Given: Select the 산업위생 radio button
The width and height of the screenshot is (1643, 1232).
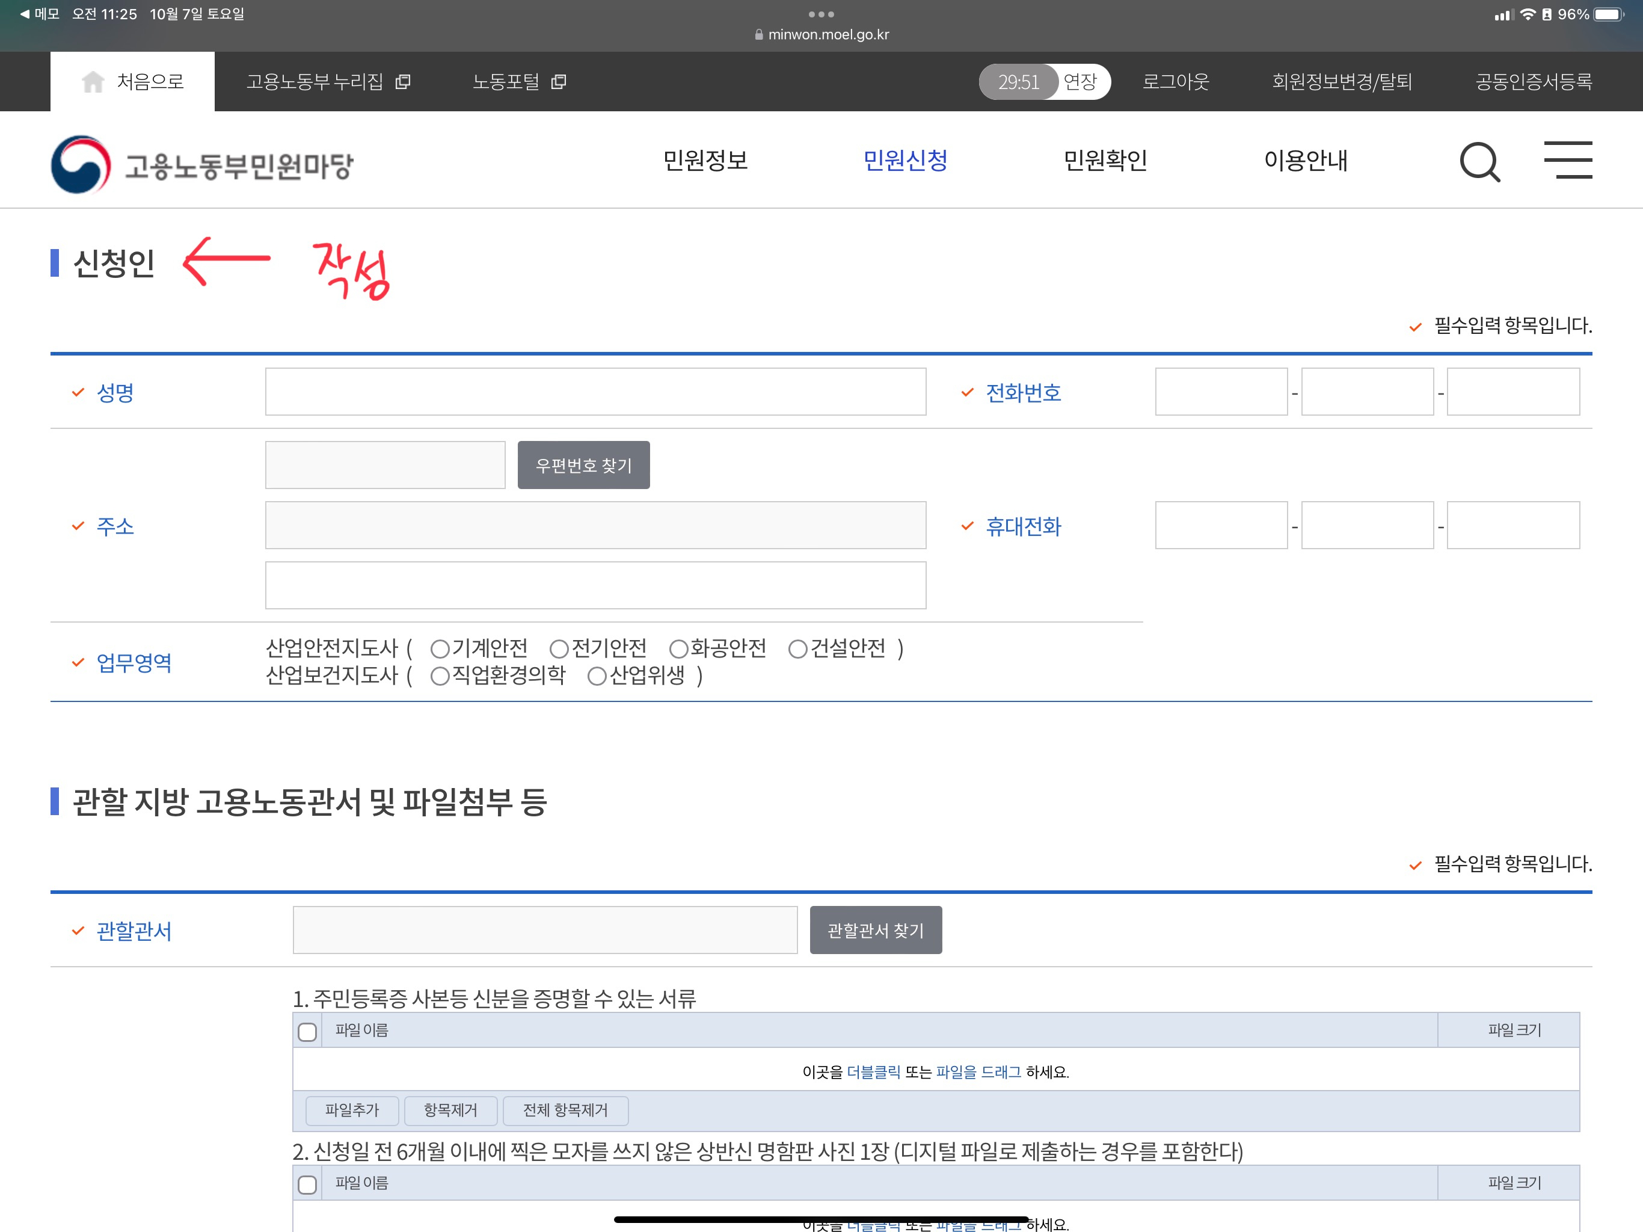Looking at the screenshot, I should [597, 676].
